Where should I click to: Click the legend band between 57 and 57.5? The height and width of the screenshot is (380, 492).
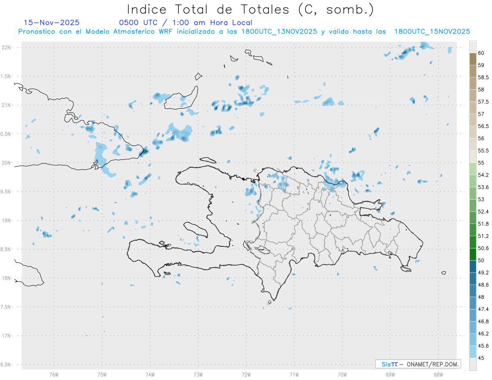pos(473,107)
